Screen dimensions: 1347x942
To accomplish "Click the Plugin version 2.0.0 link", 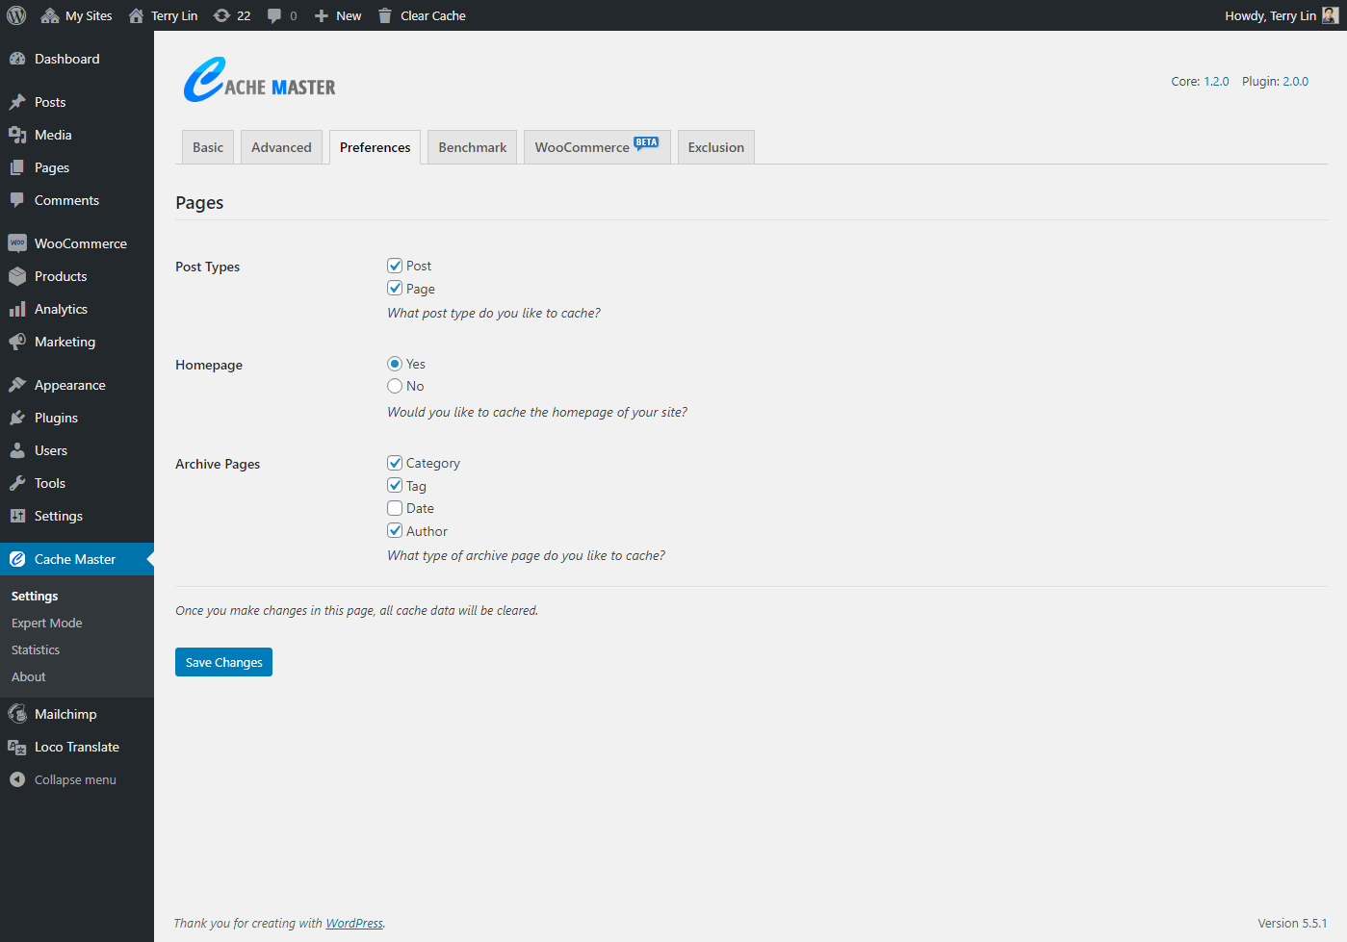I will pyautogui.click(x=1295, y=82).
